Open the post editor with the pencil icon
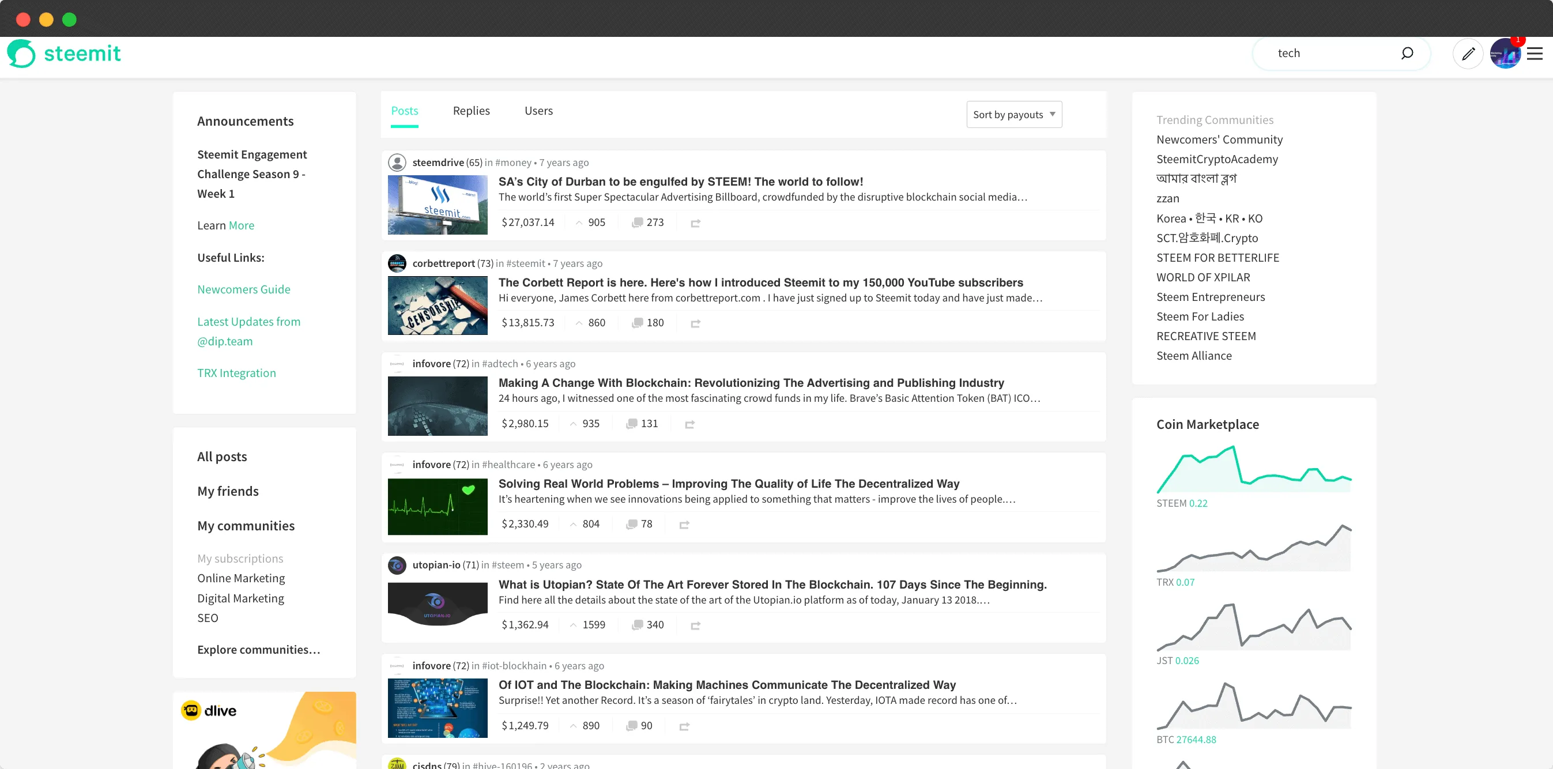Viewport: 1553px width, 769px height. click(1468, 53)
